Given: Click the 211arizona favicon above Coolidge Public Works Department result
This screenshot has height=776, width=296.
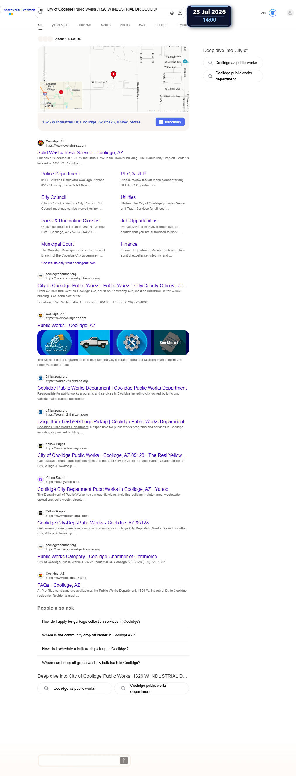Looking at the screenshot, I should pyautogui.click(x=40, y=378).
